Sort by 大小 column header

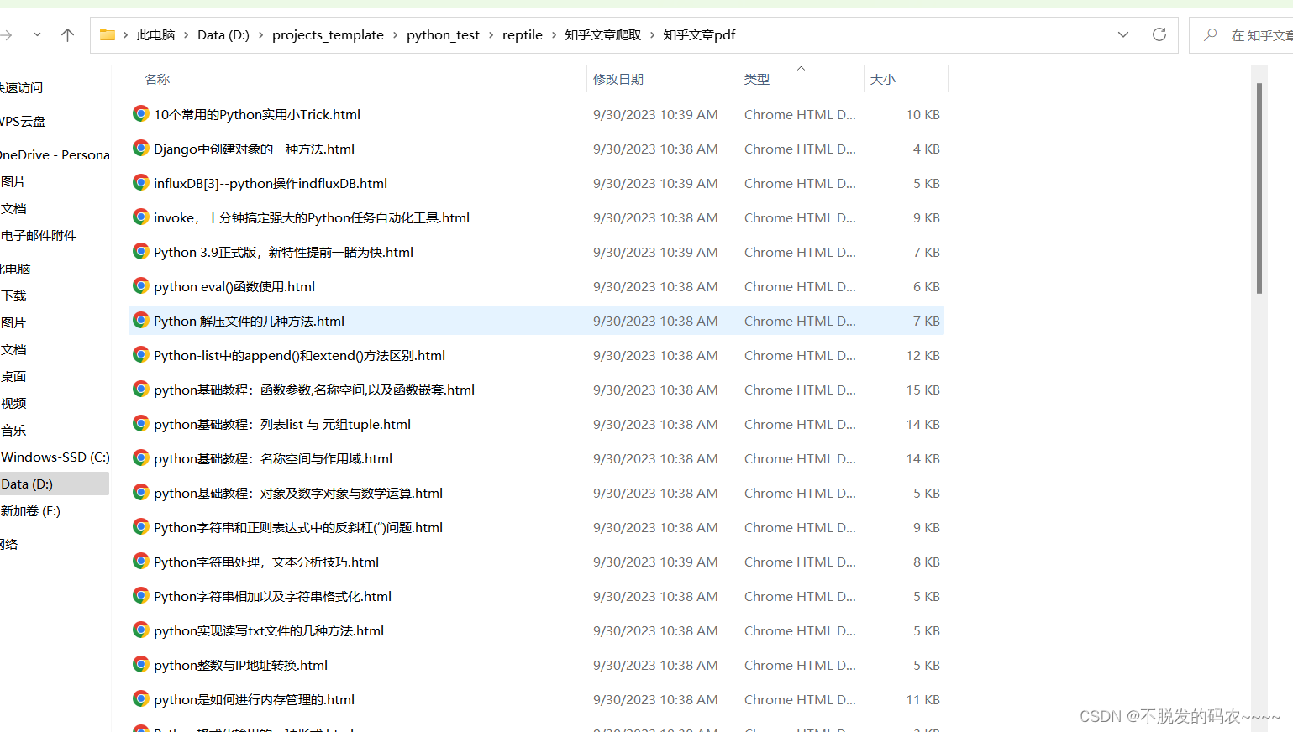click(883, 79)
